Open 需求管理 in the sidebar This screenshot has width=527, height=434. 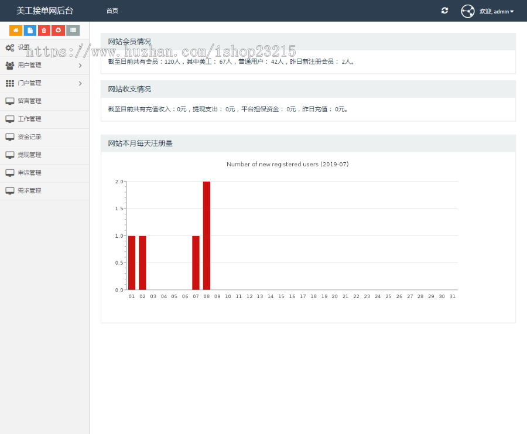point(29,191)
